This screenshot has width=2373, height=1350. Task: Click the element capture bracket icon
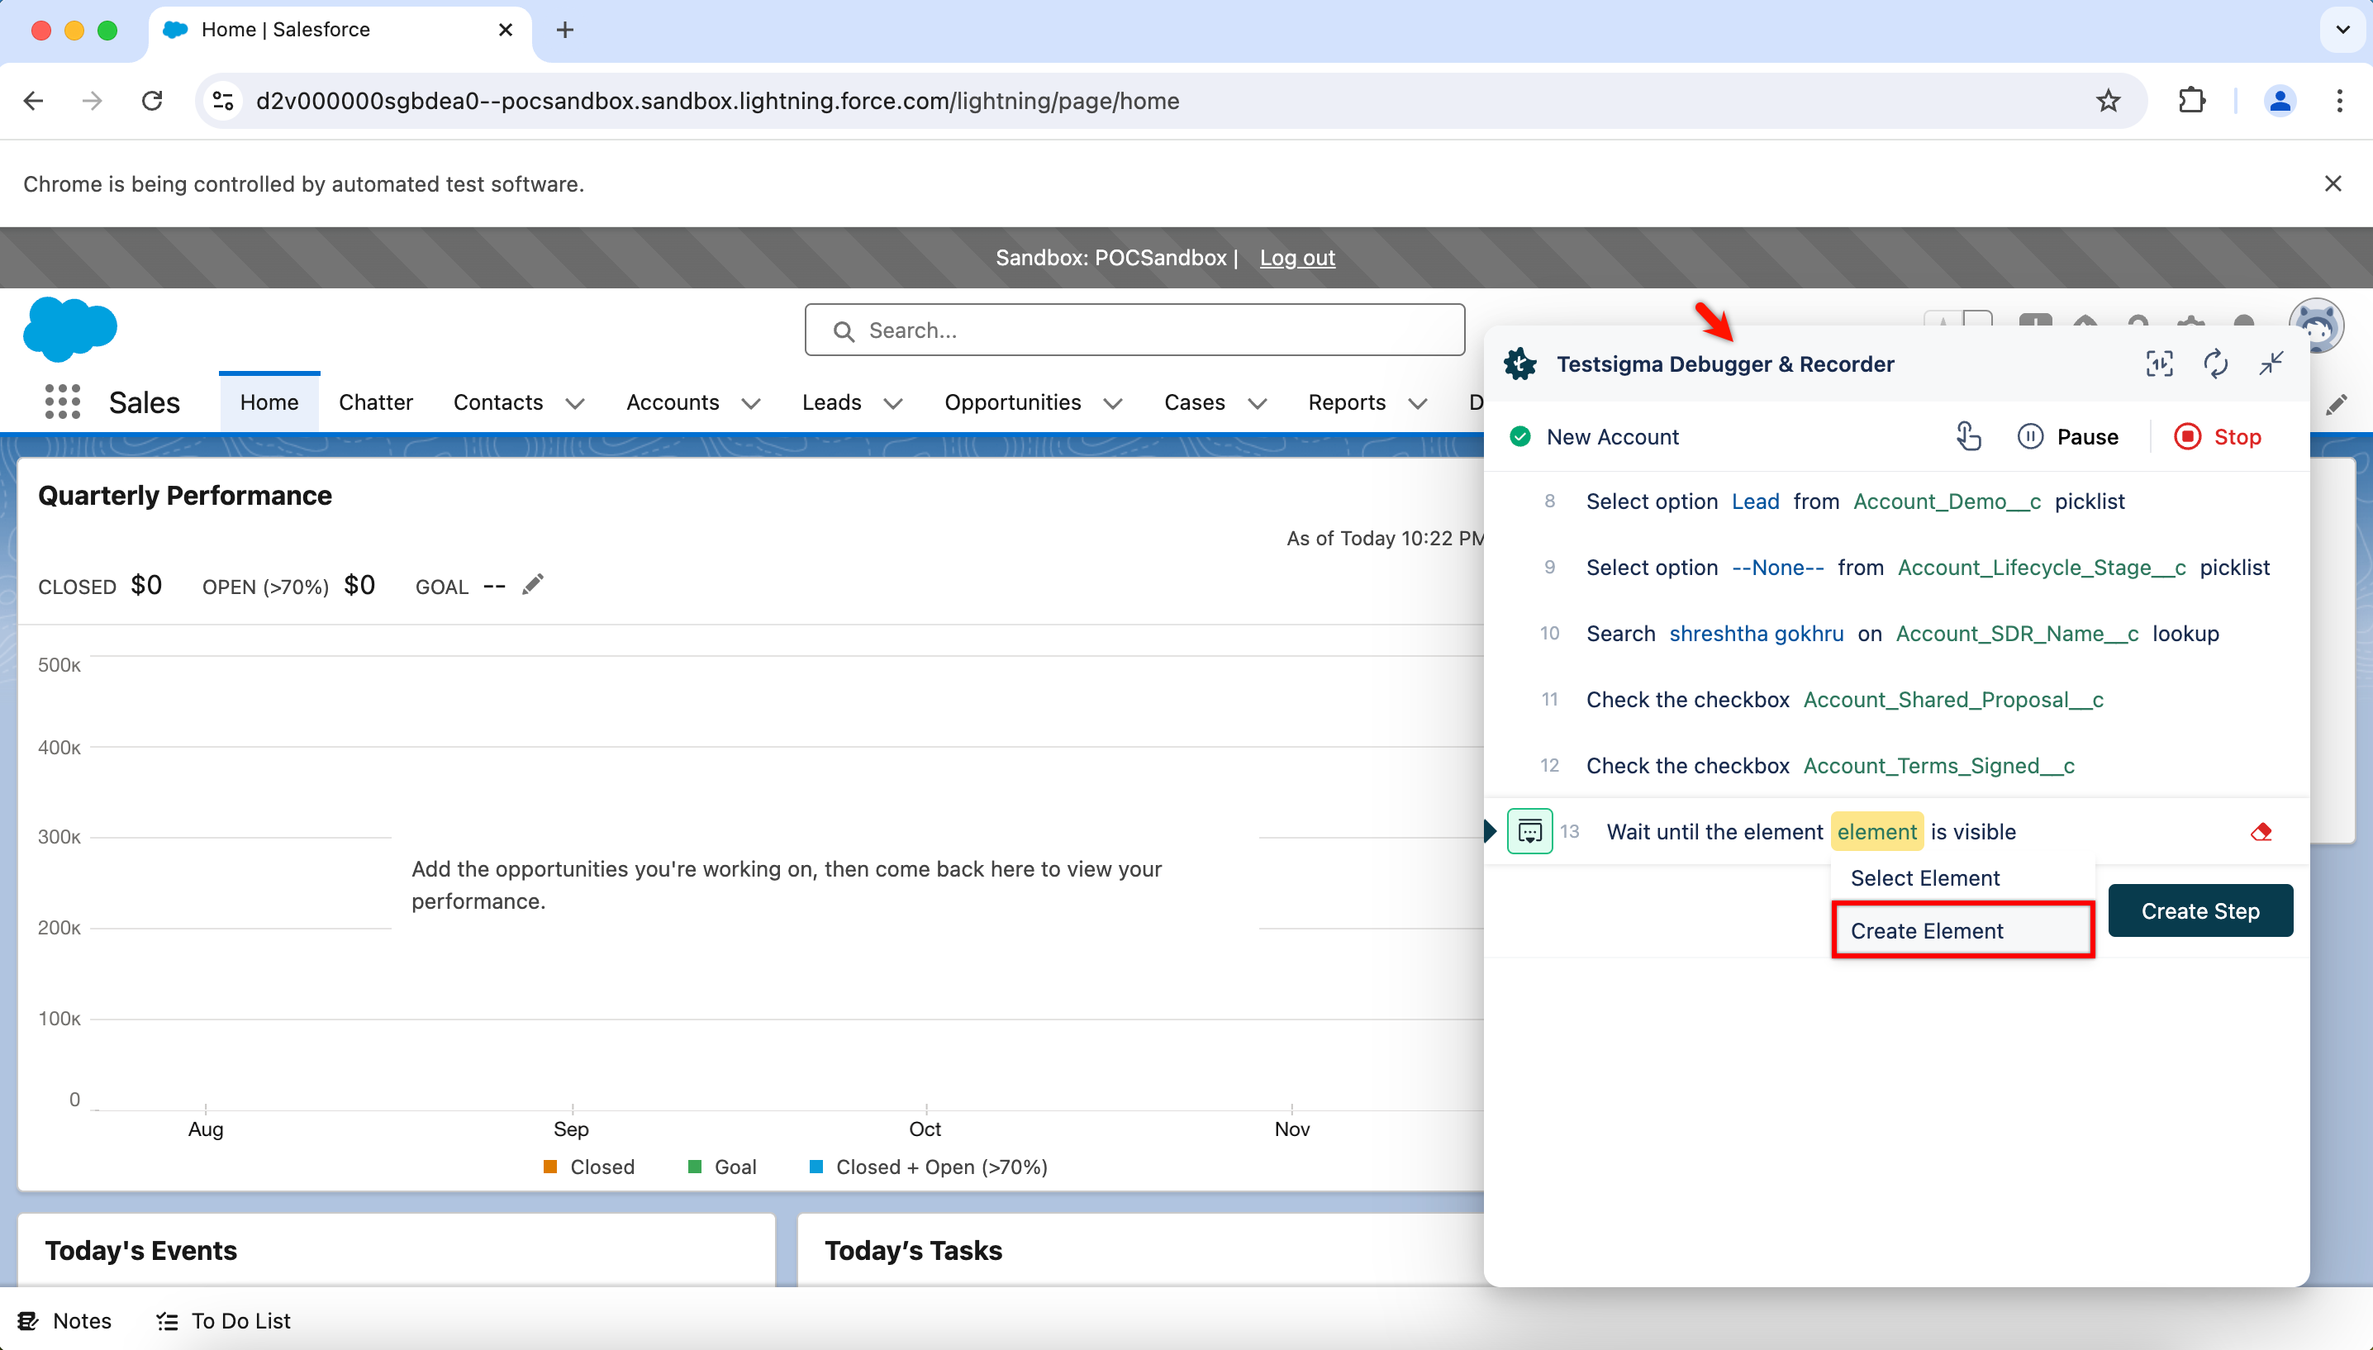pos(2159,364)
